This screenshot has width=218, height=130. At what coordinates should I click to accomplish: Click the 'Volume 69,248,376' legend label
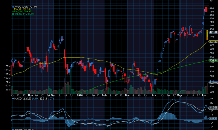coord(24,14)
